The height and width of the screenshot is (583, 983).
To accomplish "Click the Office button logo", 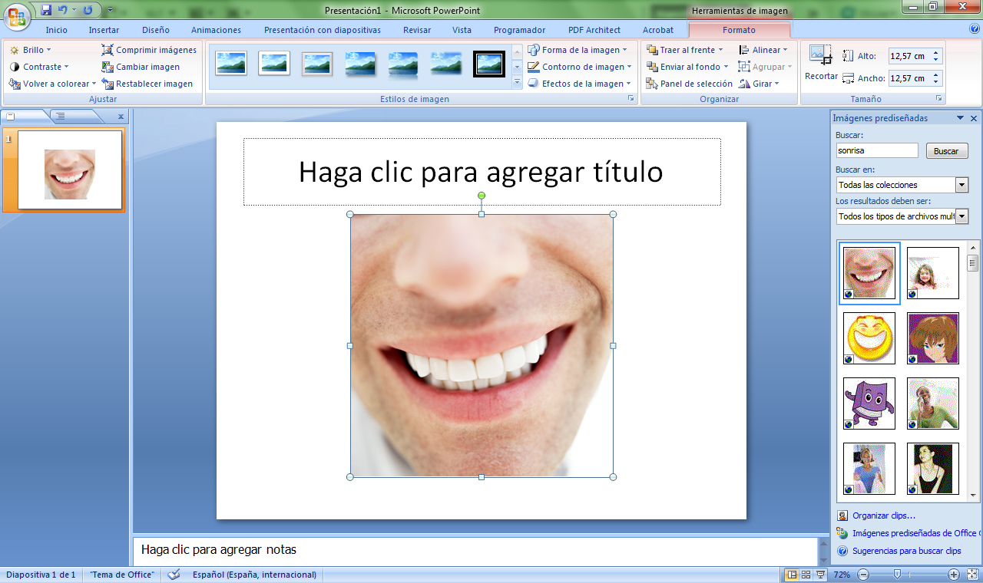I will (17, 15).
